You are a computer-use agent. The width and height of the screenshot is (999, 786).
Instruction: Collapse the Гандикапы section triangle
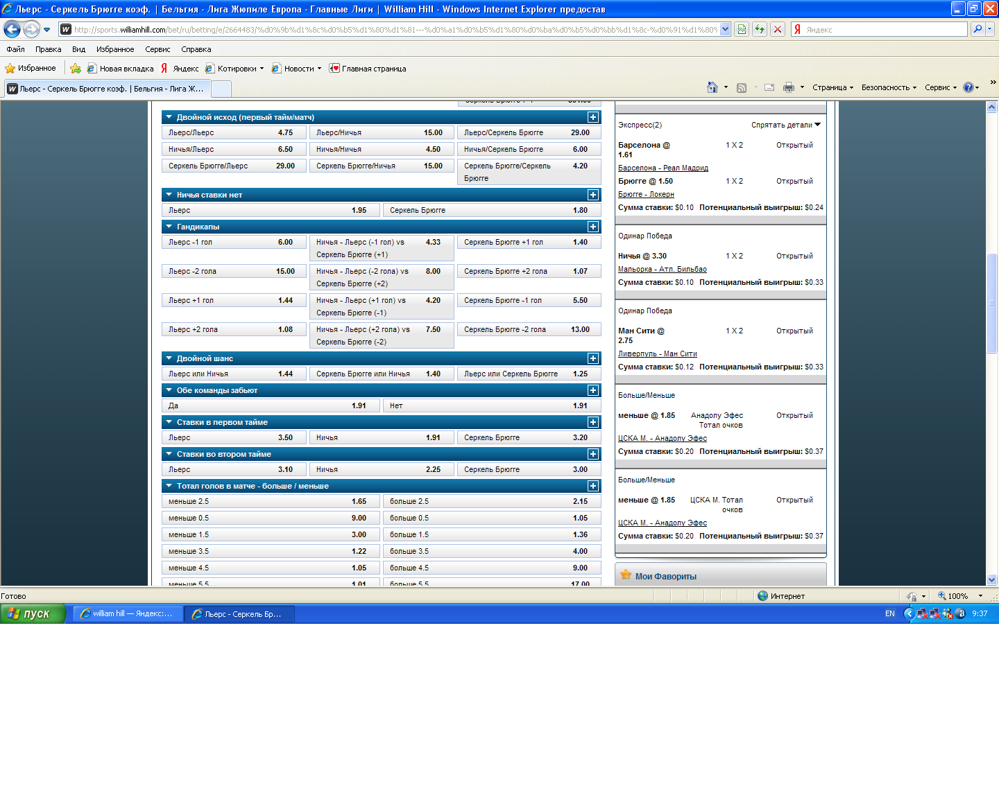(x=169, y=227)
